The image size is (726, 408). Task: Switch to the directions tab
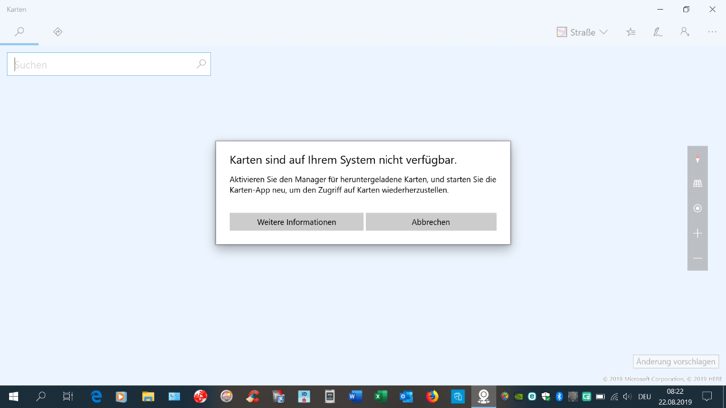58,32
